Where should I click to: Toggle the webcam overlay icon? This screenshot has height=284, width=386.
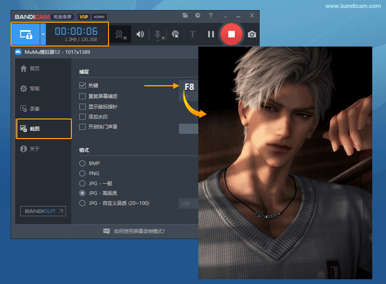point(120,34)
